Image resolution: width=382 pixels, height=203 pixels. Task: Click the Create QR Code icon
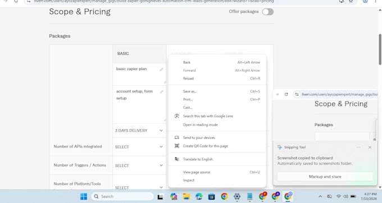coord(177,146)
